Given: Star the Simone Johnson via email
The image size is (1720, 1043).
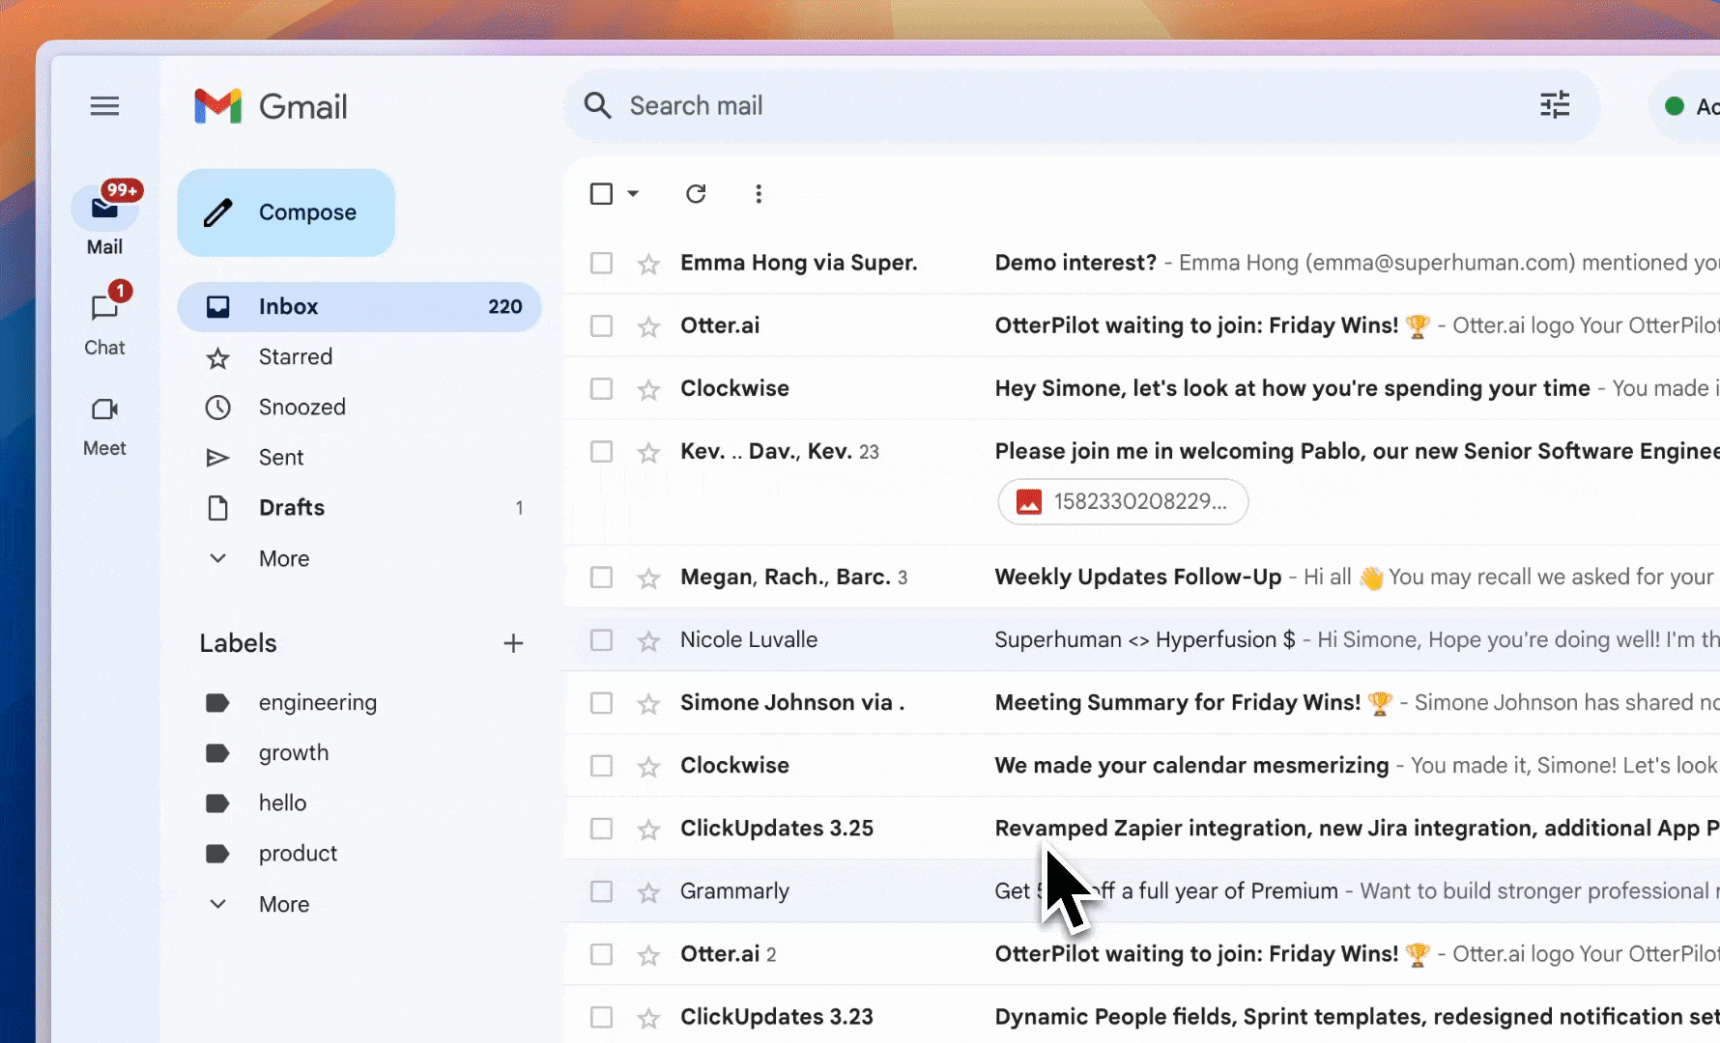Looking at the screenshot, I should tap(648, 703).
